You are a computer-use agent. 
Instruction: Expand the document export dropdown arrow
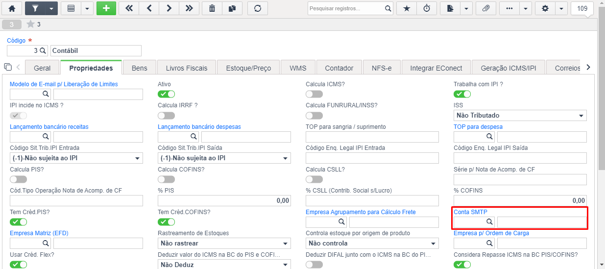pyautogui.click(x=466, y=8)
